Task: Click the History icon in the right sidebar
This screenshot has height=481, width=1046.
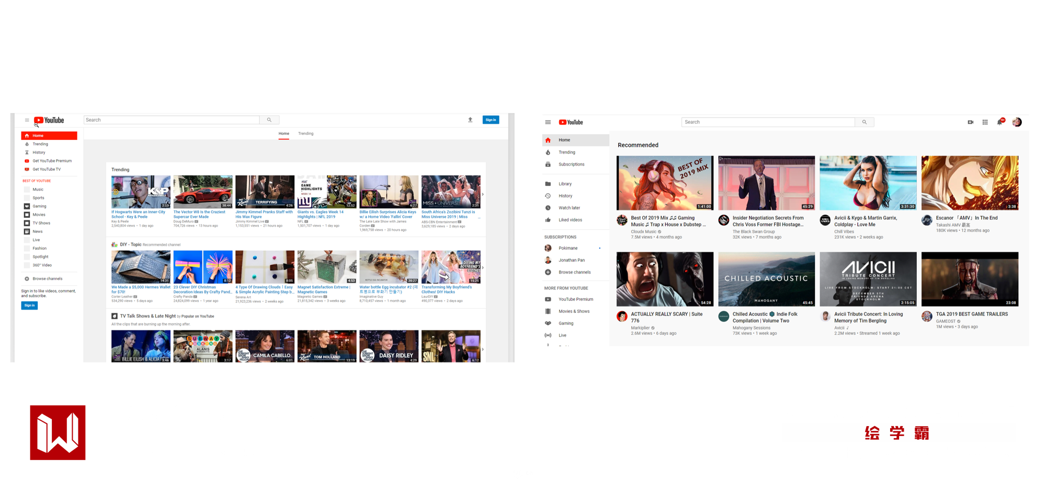Action: point(548,196)
